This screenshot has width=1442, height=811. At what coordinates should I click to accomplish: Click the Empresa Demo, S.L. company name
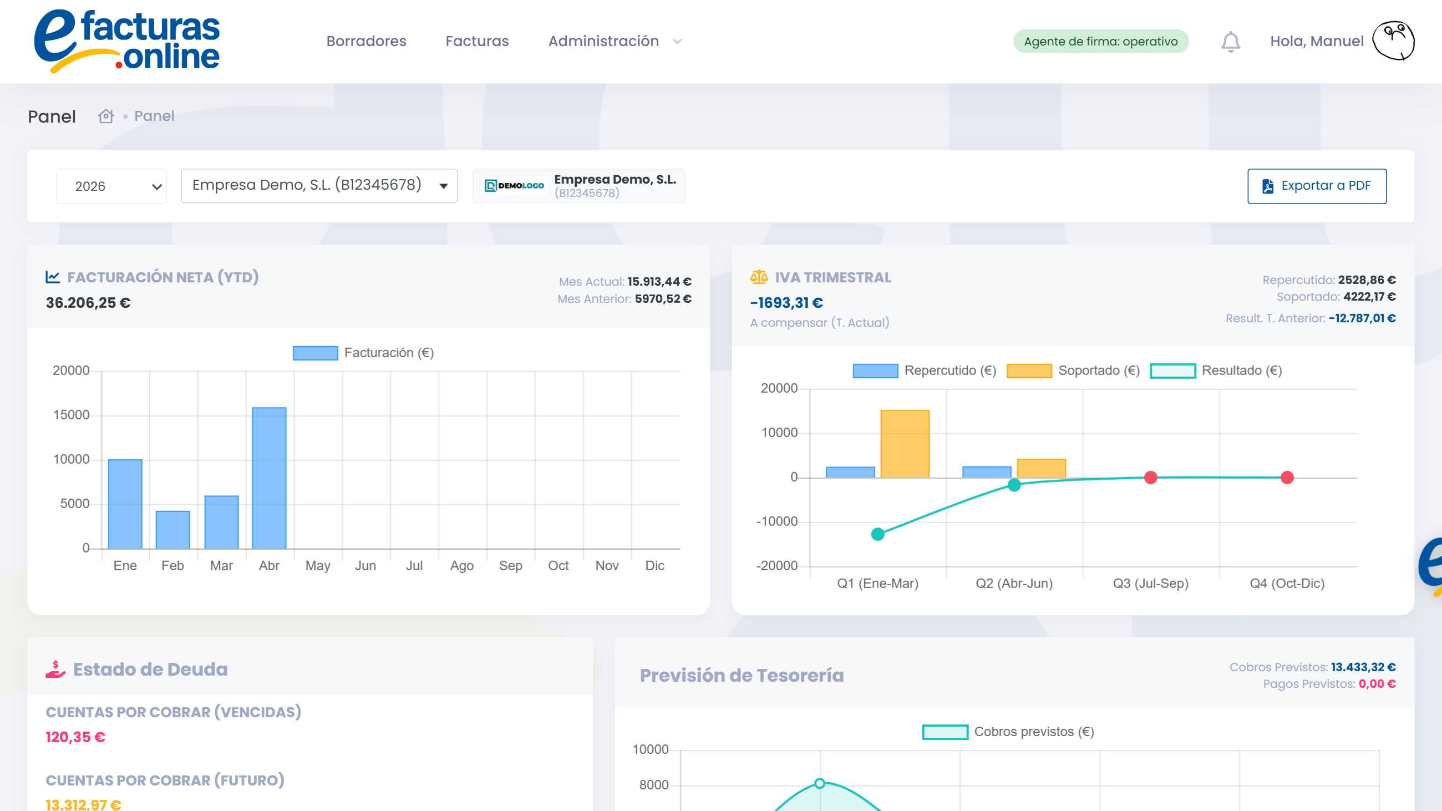click(x=615, y=180)
